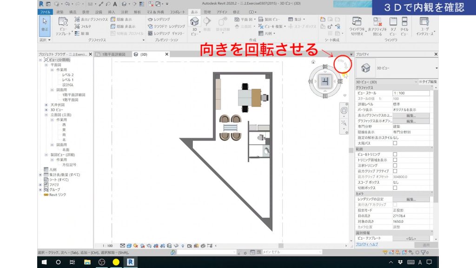
Task: Collapse the 範囲 section in properties
Action: (431, 147)
